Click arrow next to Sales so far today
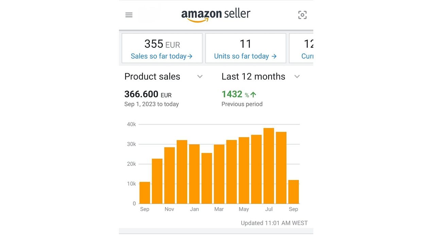The image size is (435, 237). [190, 57]
